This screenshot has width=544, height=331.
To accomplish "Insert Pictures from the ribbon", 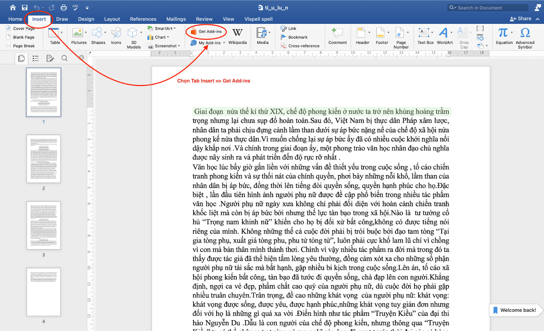I will click(79, 36).
